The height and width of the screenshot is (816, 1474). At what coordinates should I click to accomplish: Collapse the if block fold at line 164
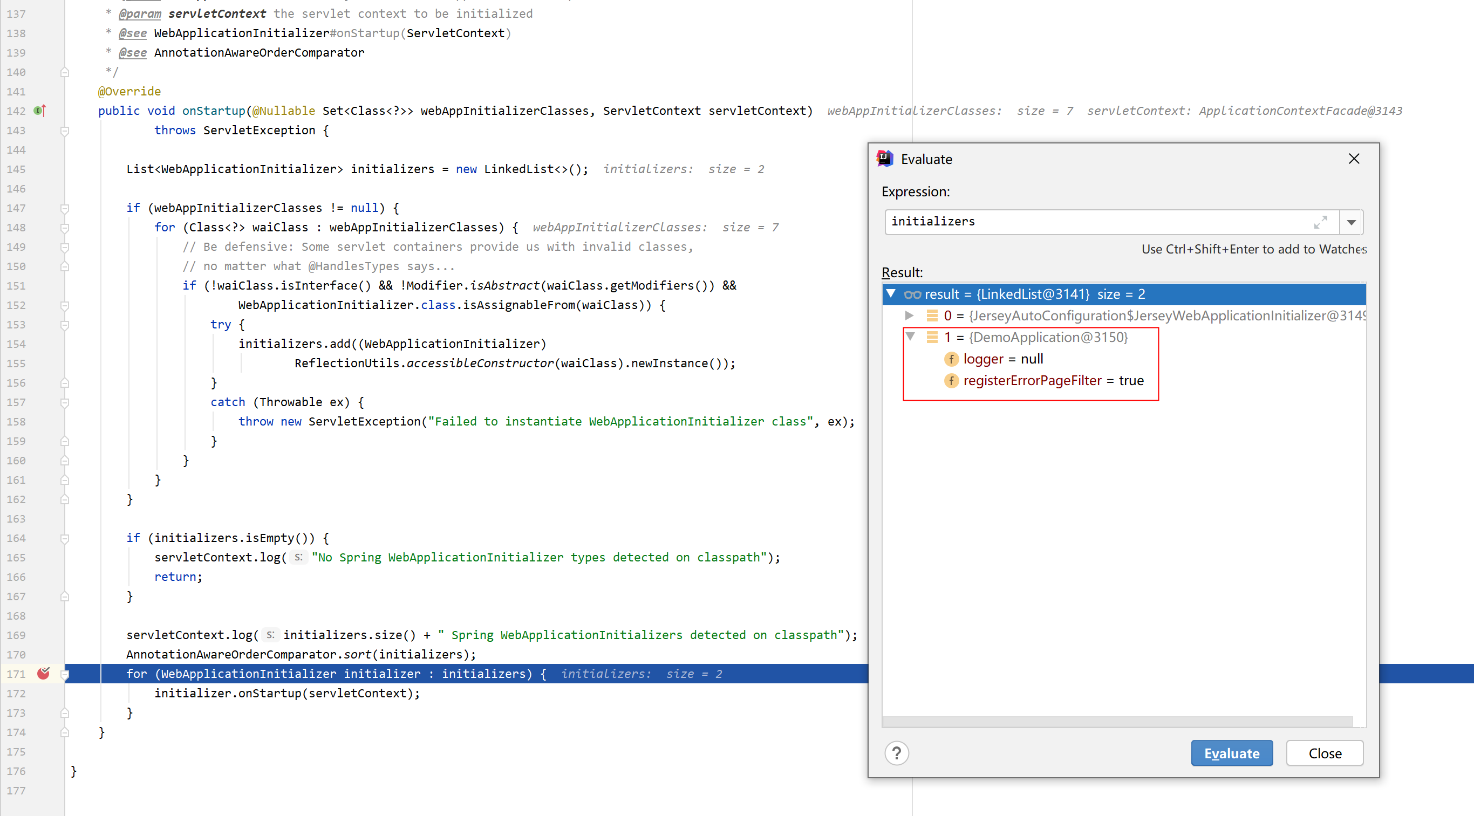click(65, 539)
